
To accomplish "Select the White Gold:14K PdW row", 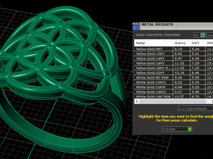I will 174,96.
